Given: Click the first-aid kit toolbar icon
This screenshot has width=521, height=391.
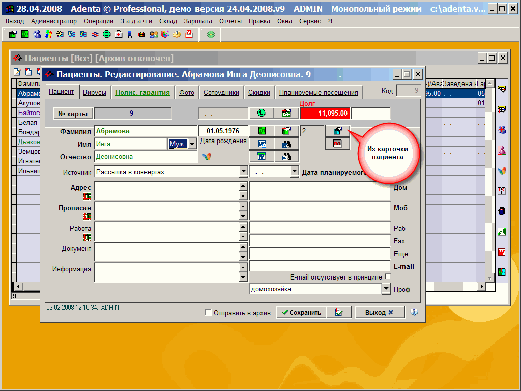Looking at the screenshot, I should click(118, 34).
